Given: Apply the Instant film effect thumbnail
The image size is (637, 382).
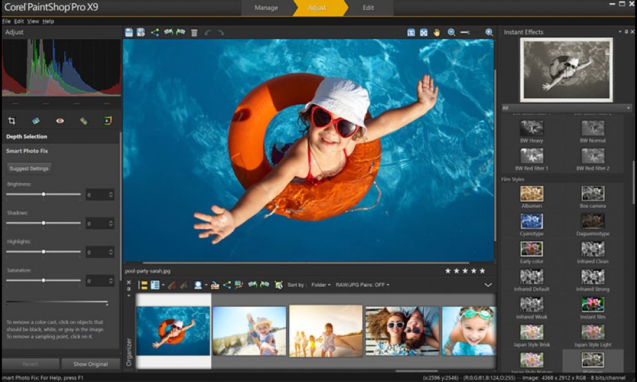Looking at the screenshot, I should 592,304.
